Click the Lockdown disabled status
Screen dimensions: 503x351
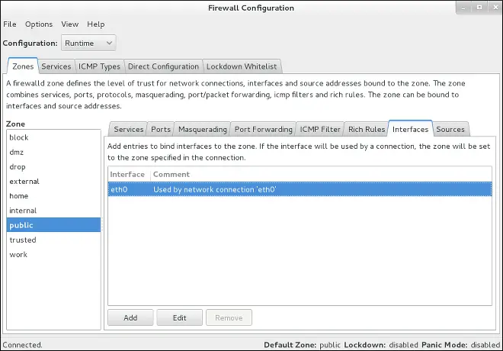[x=381, y=345]
